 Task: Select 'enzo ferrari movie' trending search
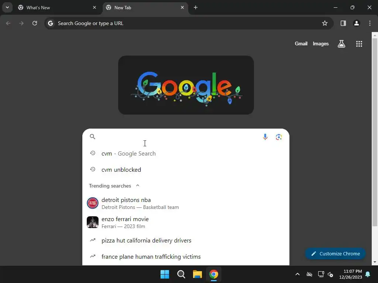pyautogui.click(x=186, y=222)
